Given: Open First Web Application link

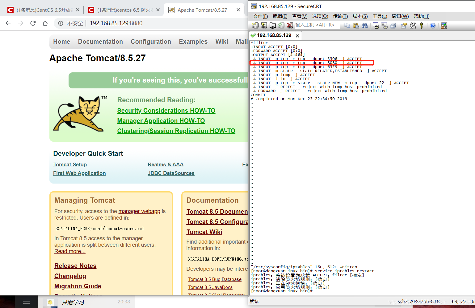Looking at the screenshot, I should [79, 173].
